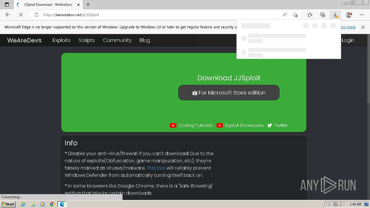
Task: Open the Favorites list
Action: coord(310,15)
